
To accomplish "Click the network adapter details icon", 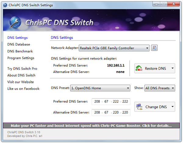I will [154, 48].
